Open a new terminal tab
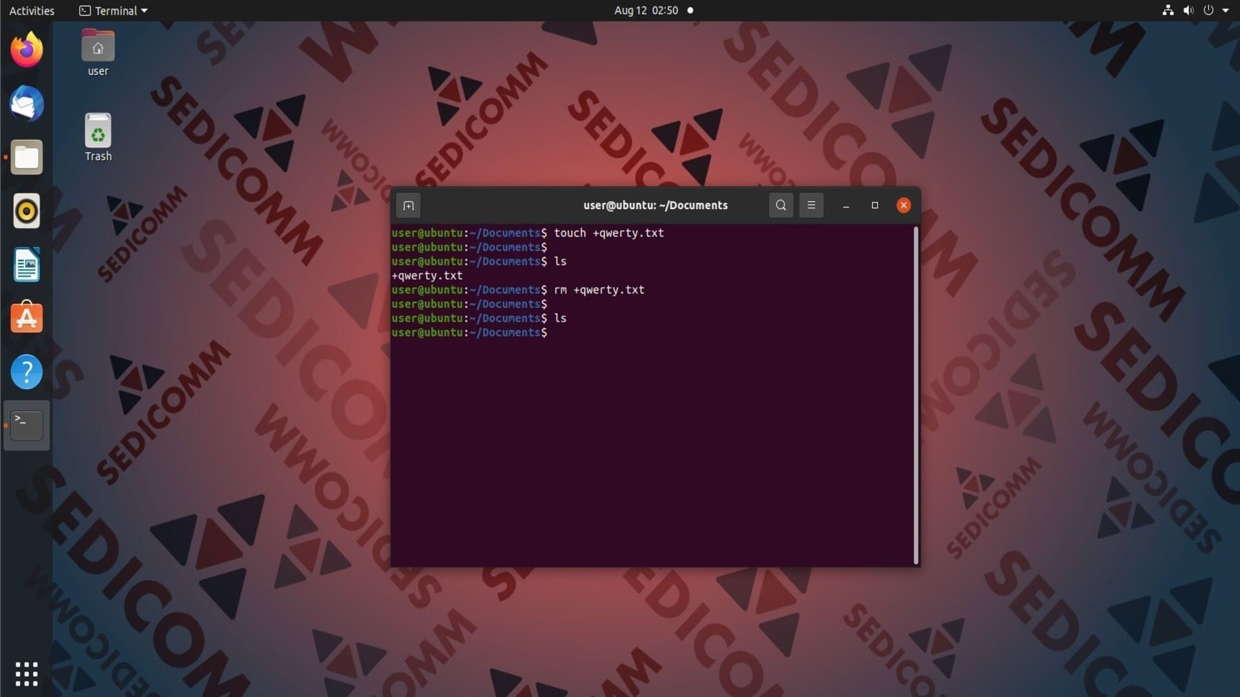Viewport: 1240px width, 697px height. click(x=408, y=206)
